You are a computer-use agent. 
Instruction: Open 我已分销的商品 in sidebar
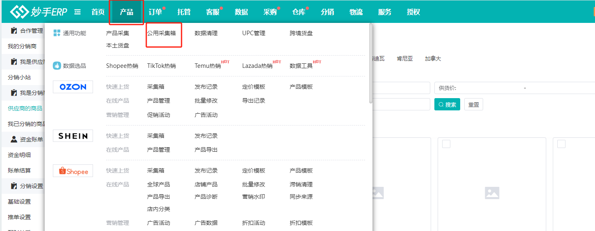click(x=26, y=124)
